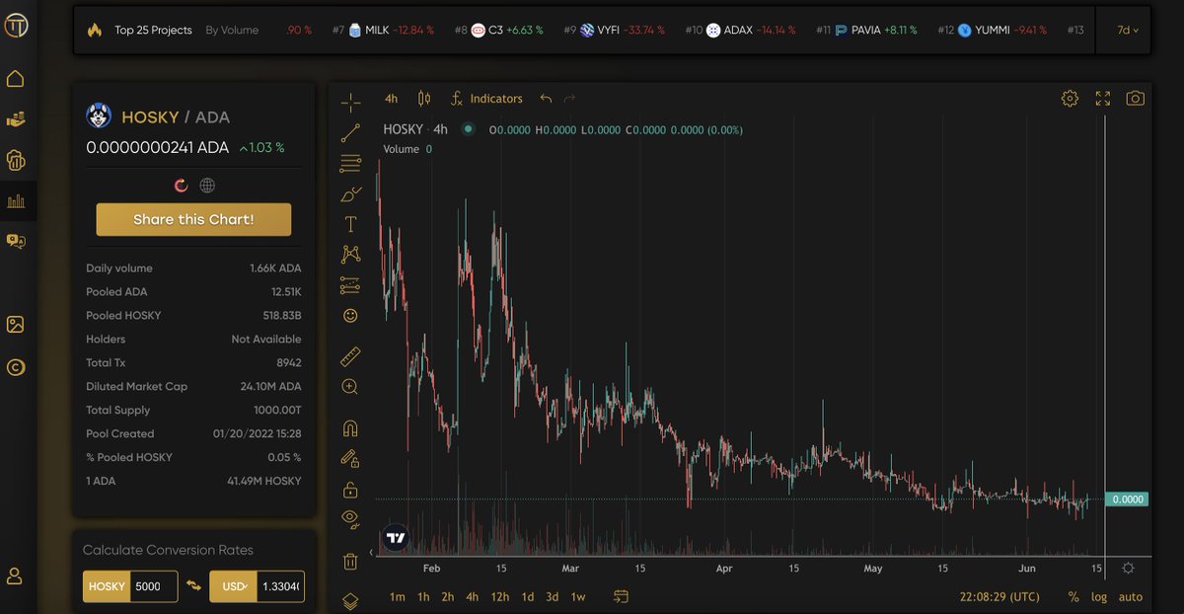Toggle hide all drawings eye icon

(350, 518)
